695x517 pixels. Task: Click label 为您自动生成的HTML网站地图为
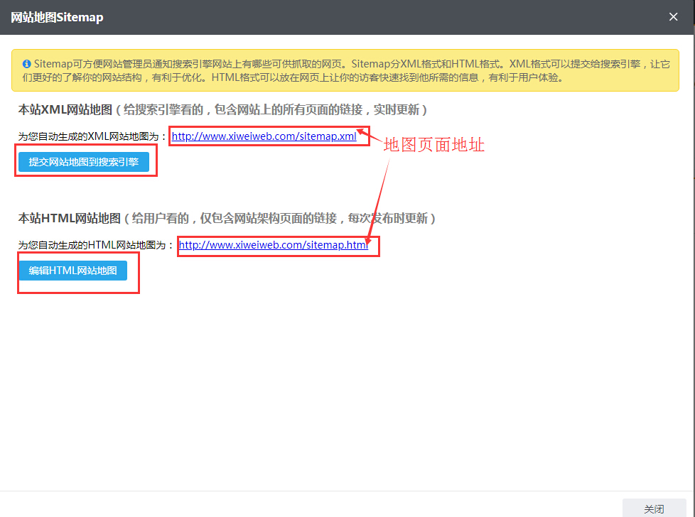click(x=96, y=245)
